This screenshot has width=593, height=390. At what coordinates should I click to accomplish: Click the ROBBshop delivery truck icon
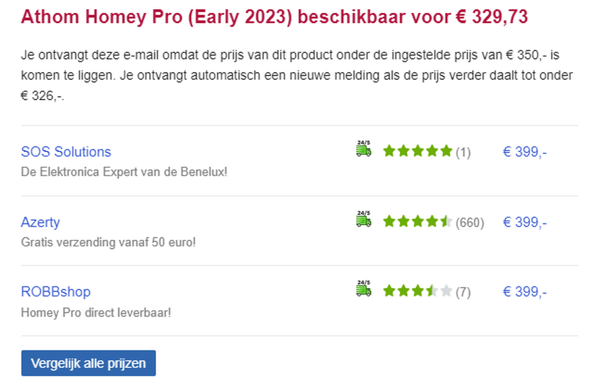click(363, 288)
